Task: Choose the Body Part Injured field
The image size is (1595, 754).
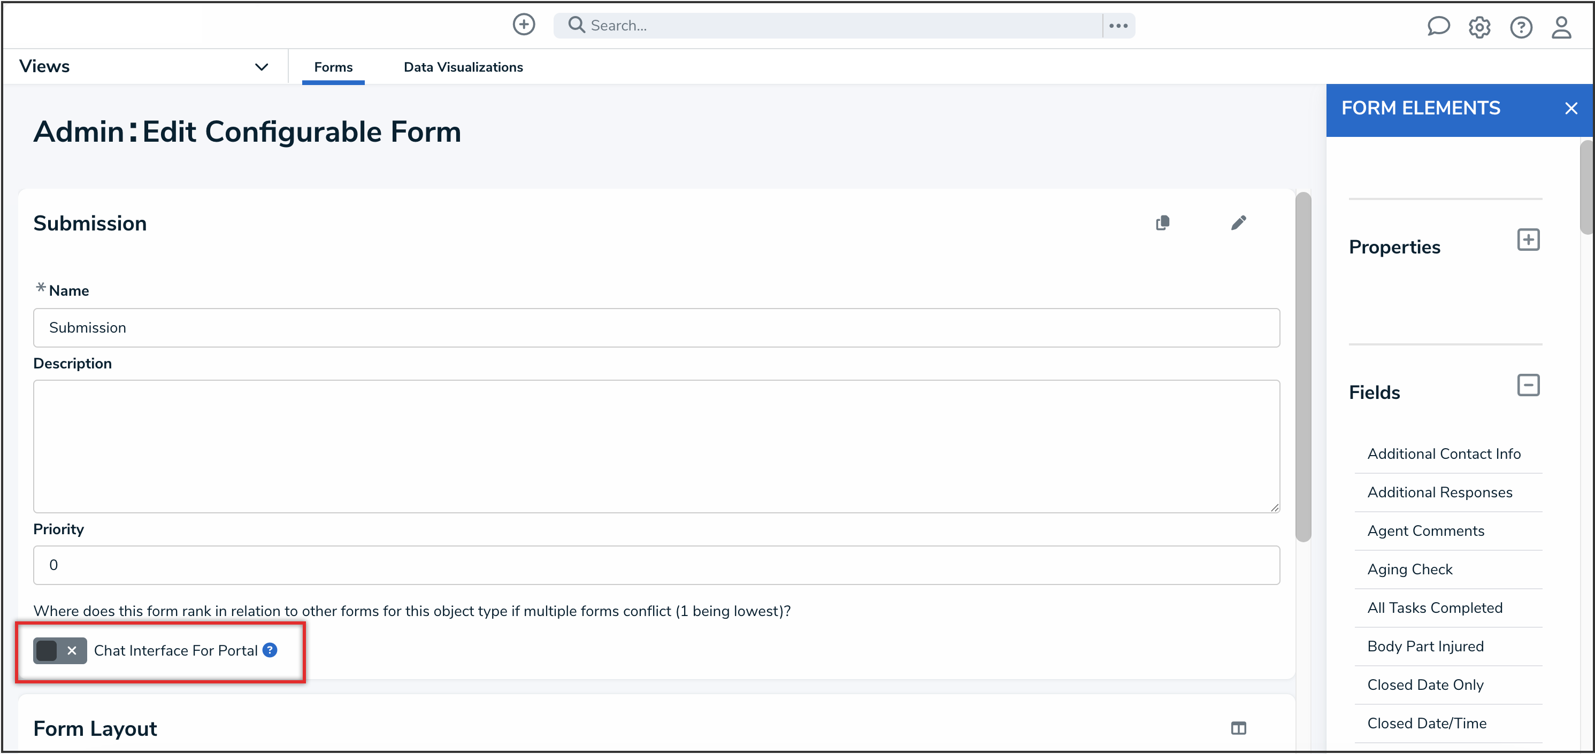Action: click(1425, 645)
